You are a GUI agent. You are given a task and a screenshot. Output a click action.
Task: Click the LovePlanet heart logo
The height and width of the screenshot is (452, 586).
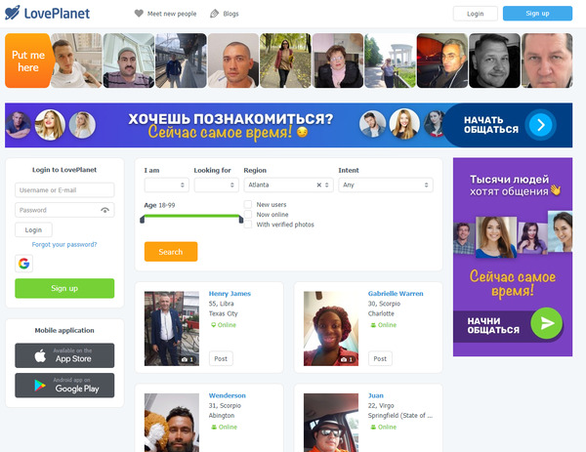(x=12, y=13)
